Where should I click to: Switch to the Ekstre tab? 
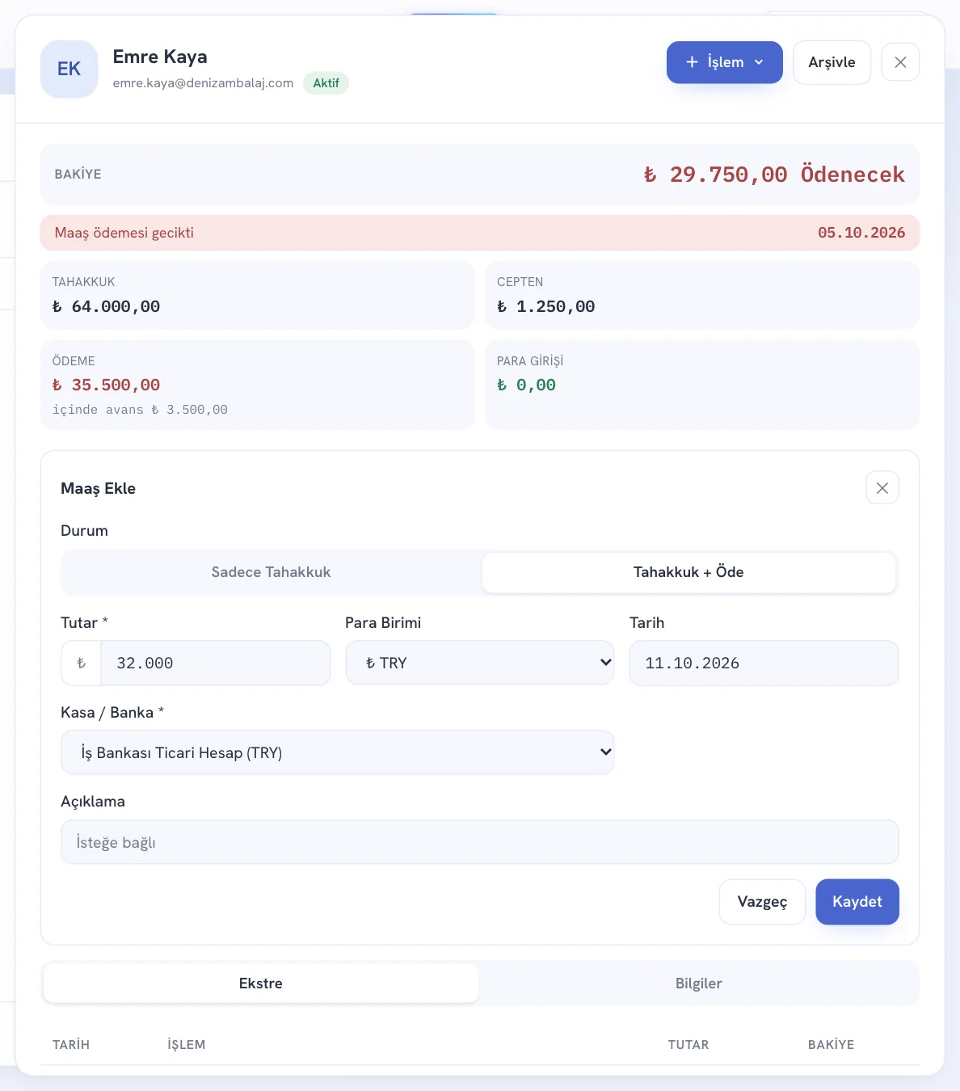[261, 984]
